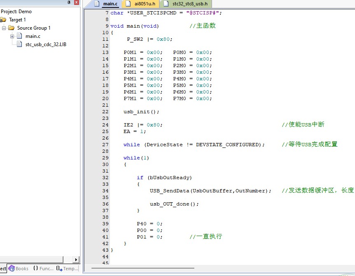The height and width of the screenshot is (276, 355).
Task: Click the Source Group 1 folder icon
Action: (11, 28)
